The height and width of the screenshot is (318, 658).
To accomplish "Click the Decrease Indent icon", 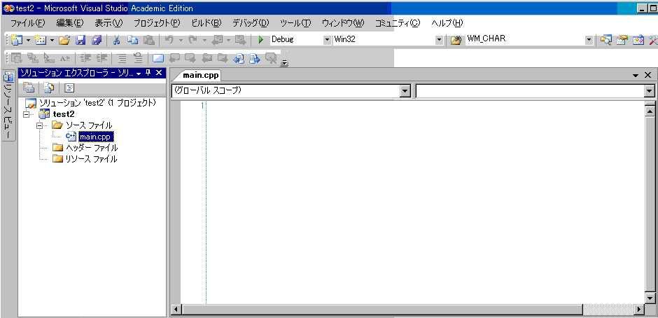I will [85, 58].
